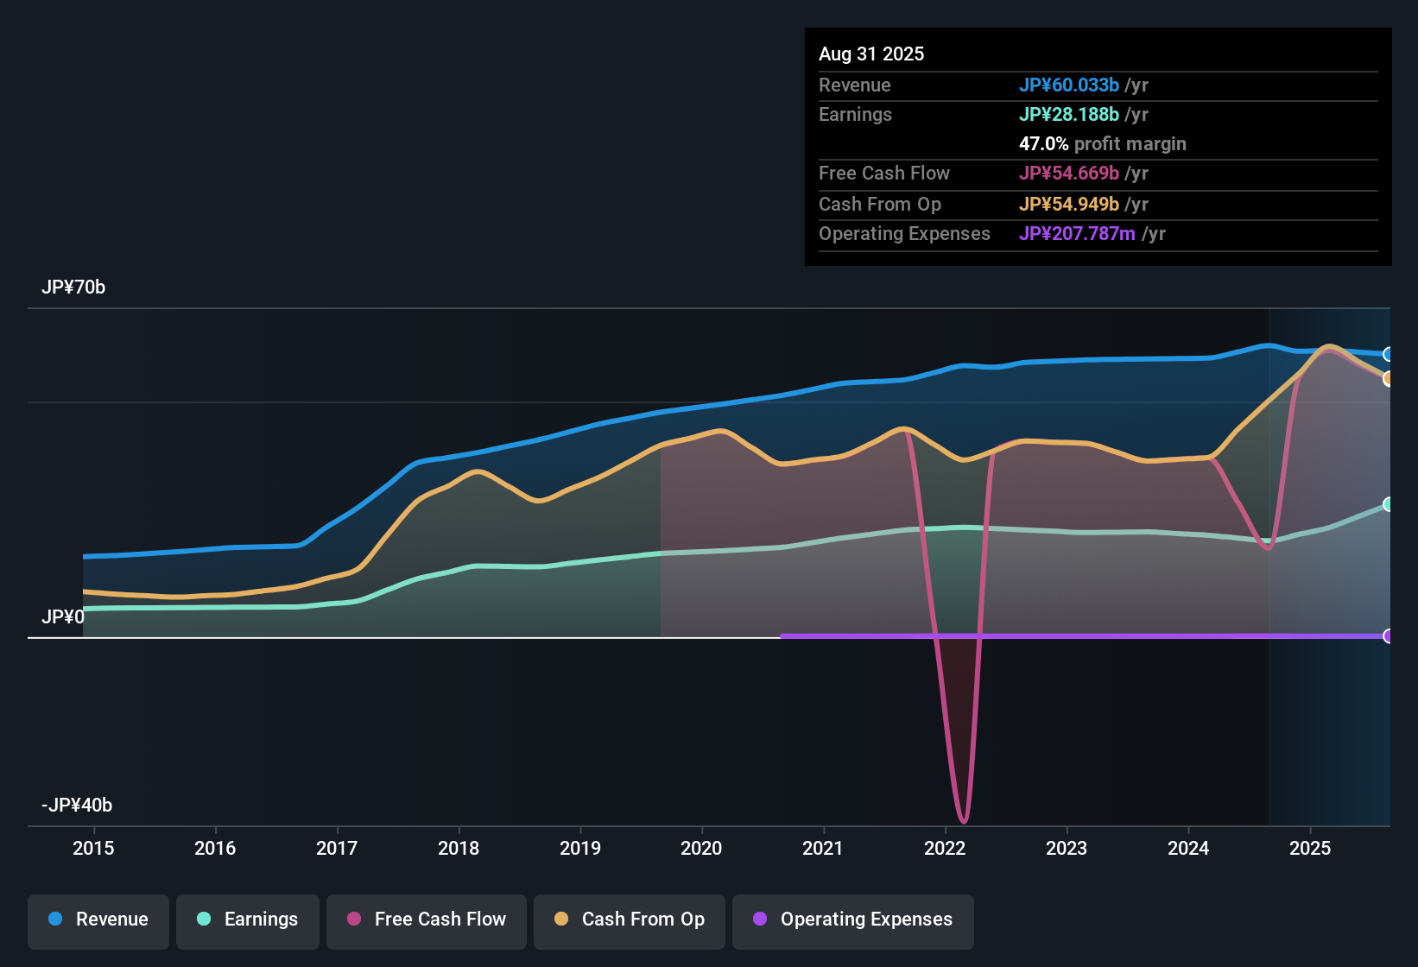Click the blue Revenue legend dot
The image size is (1418, 967).
(x=55, y=920)
